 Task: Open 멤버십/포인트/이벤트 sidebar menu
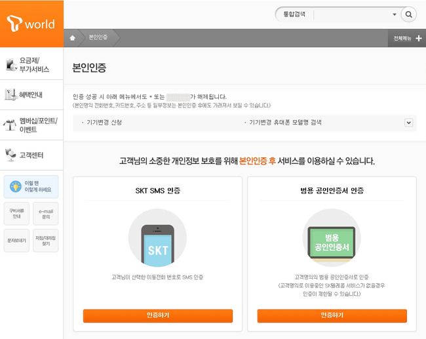[31, 125]
